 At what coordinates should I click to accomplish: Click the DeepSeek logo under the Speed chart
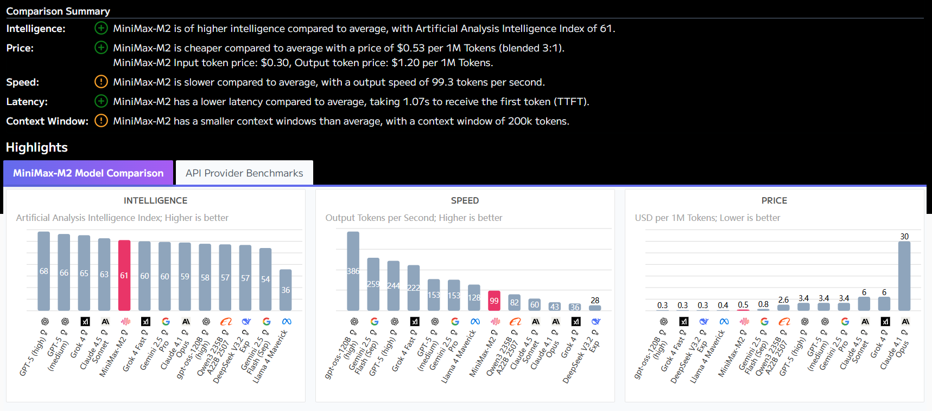tap(595, 322)
